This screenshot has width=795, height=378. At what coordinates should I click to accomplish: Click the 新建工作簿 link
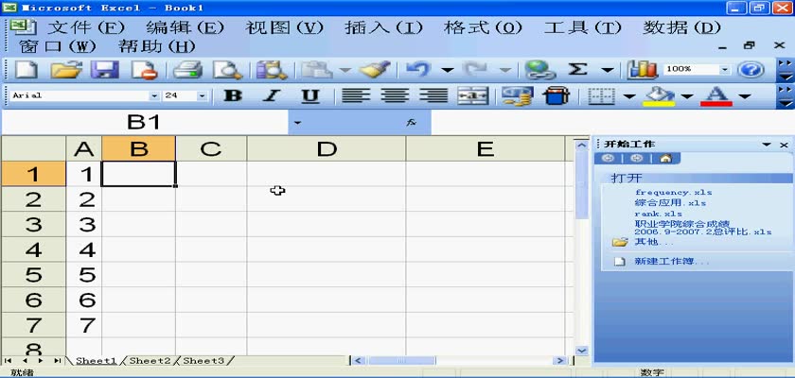pyautogui.click(x=671, y=261)
